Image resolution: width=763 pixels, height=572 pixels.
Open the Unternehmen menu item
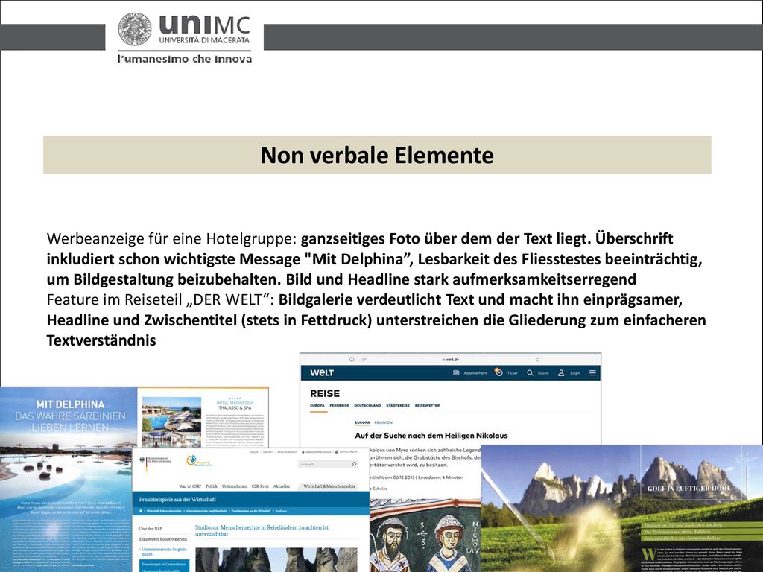point(235,486)
